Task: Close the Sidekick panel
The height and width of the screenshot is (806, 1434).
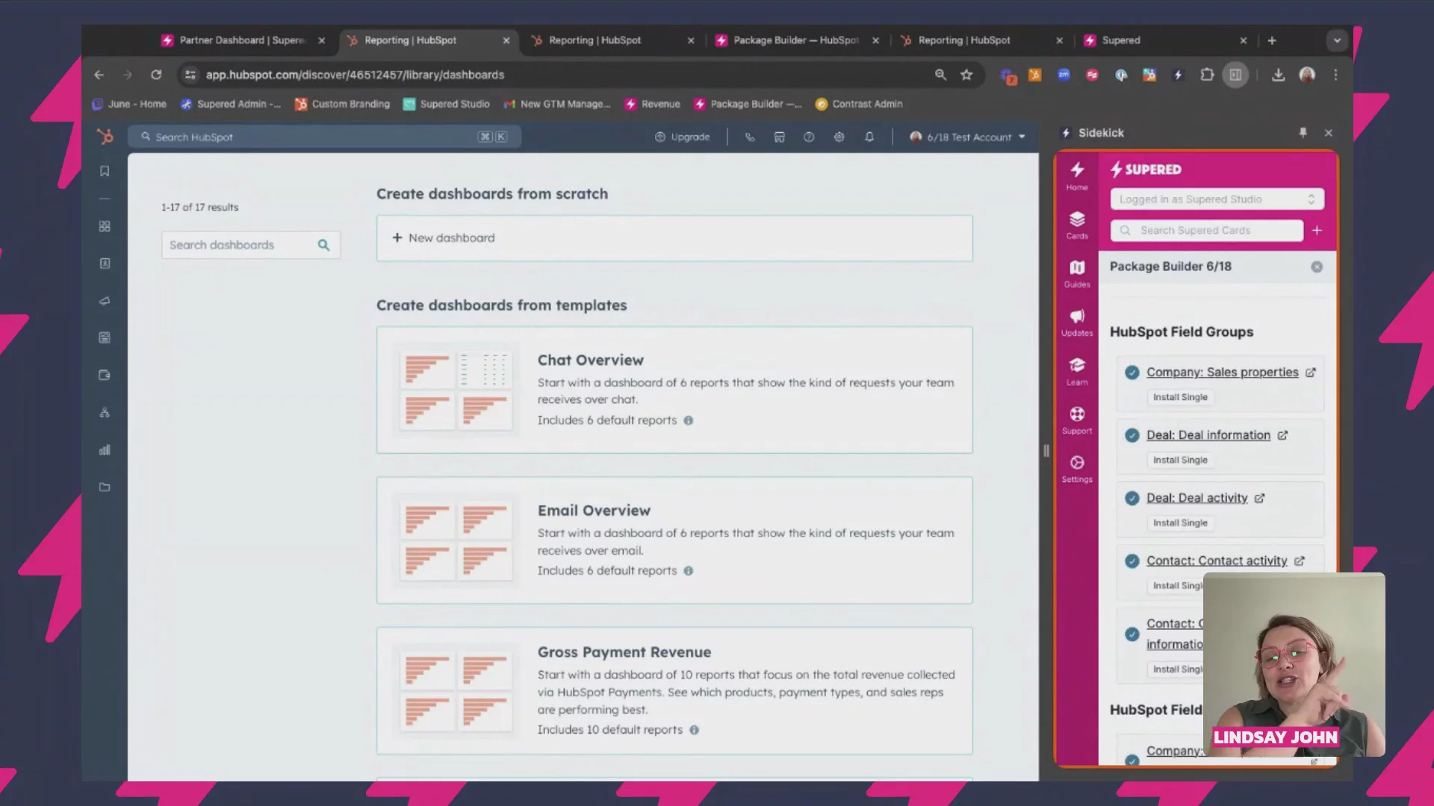Action: click(x=1329, y=133)
